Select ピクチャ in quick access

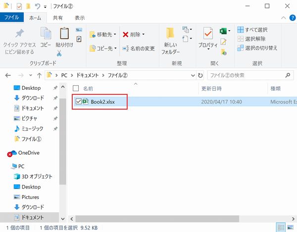tap(29, 118)
